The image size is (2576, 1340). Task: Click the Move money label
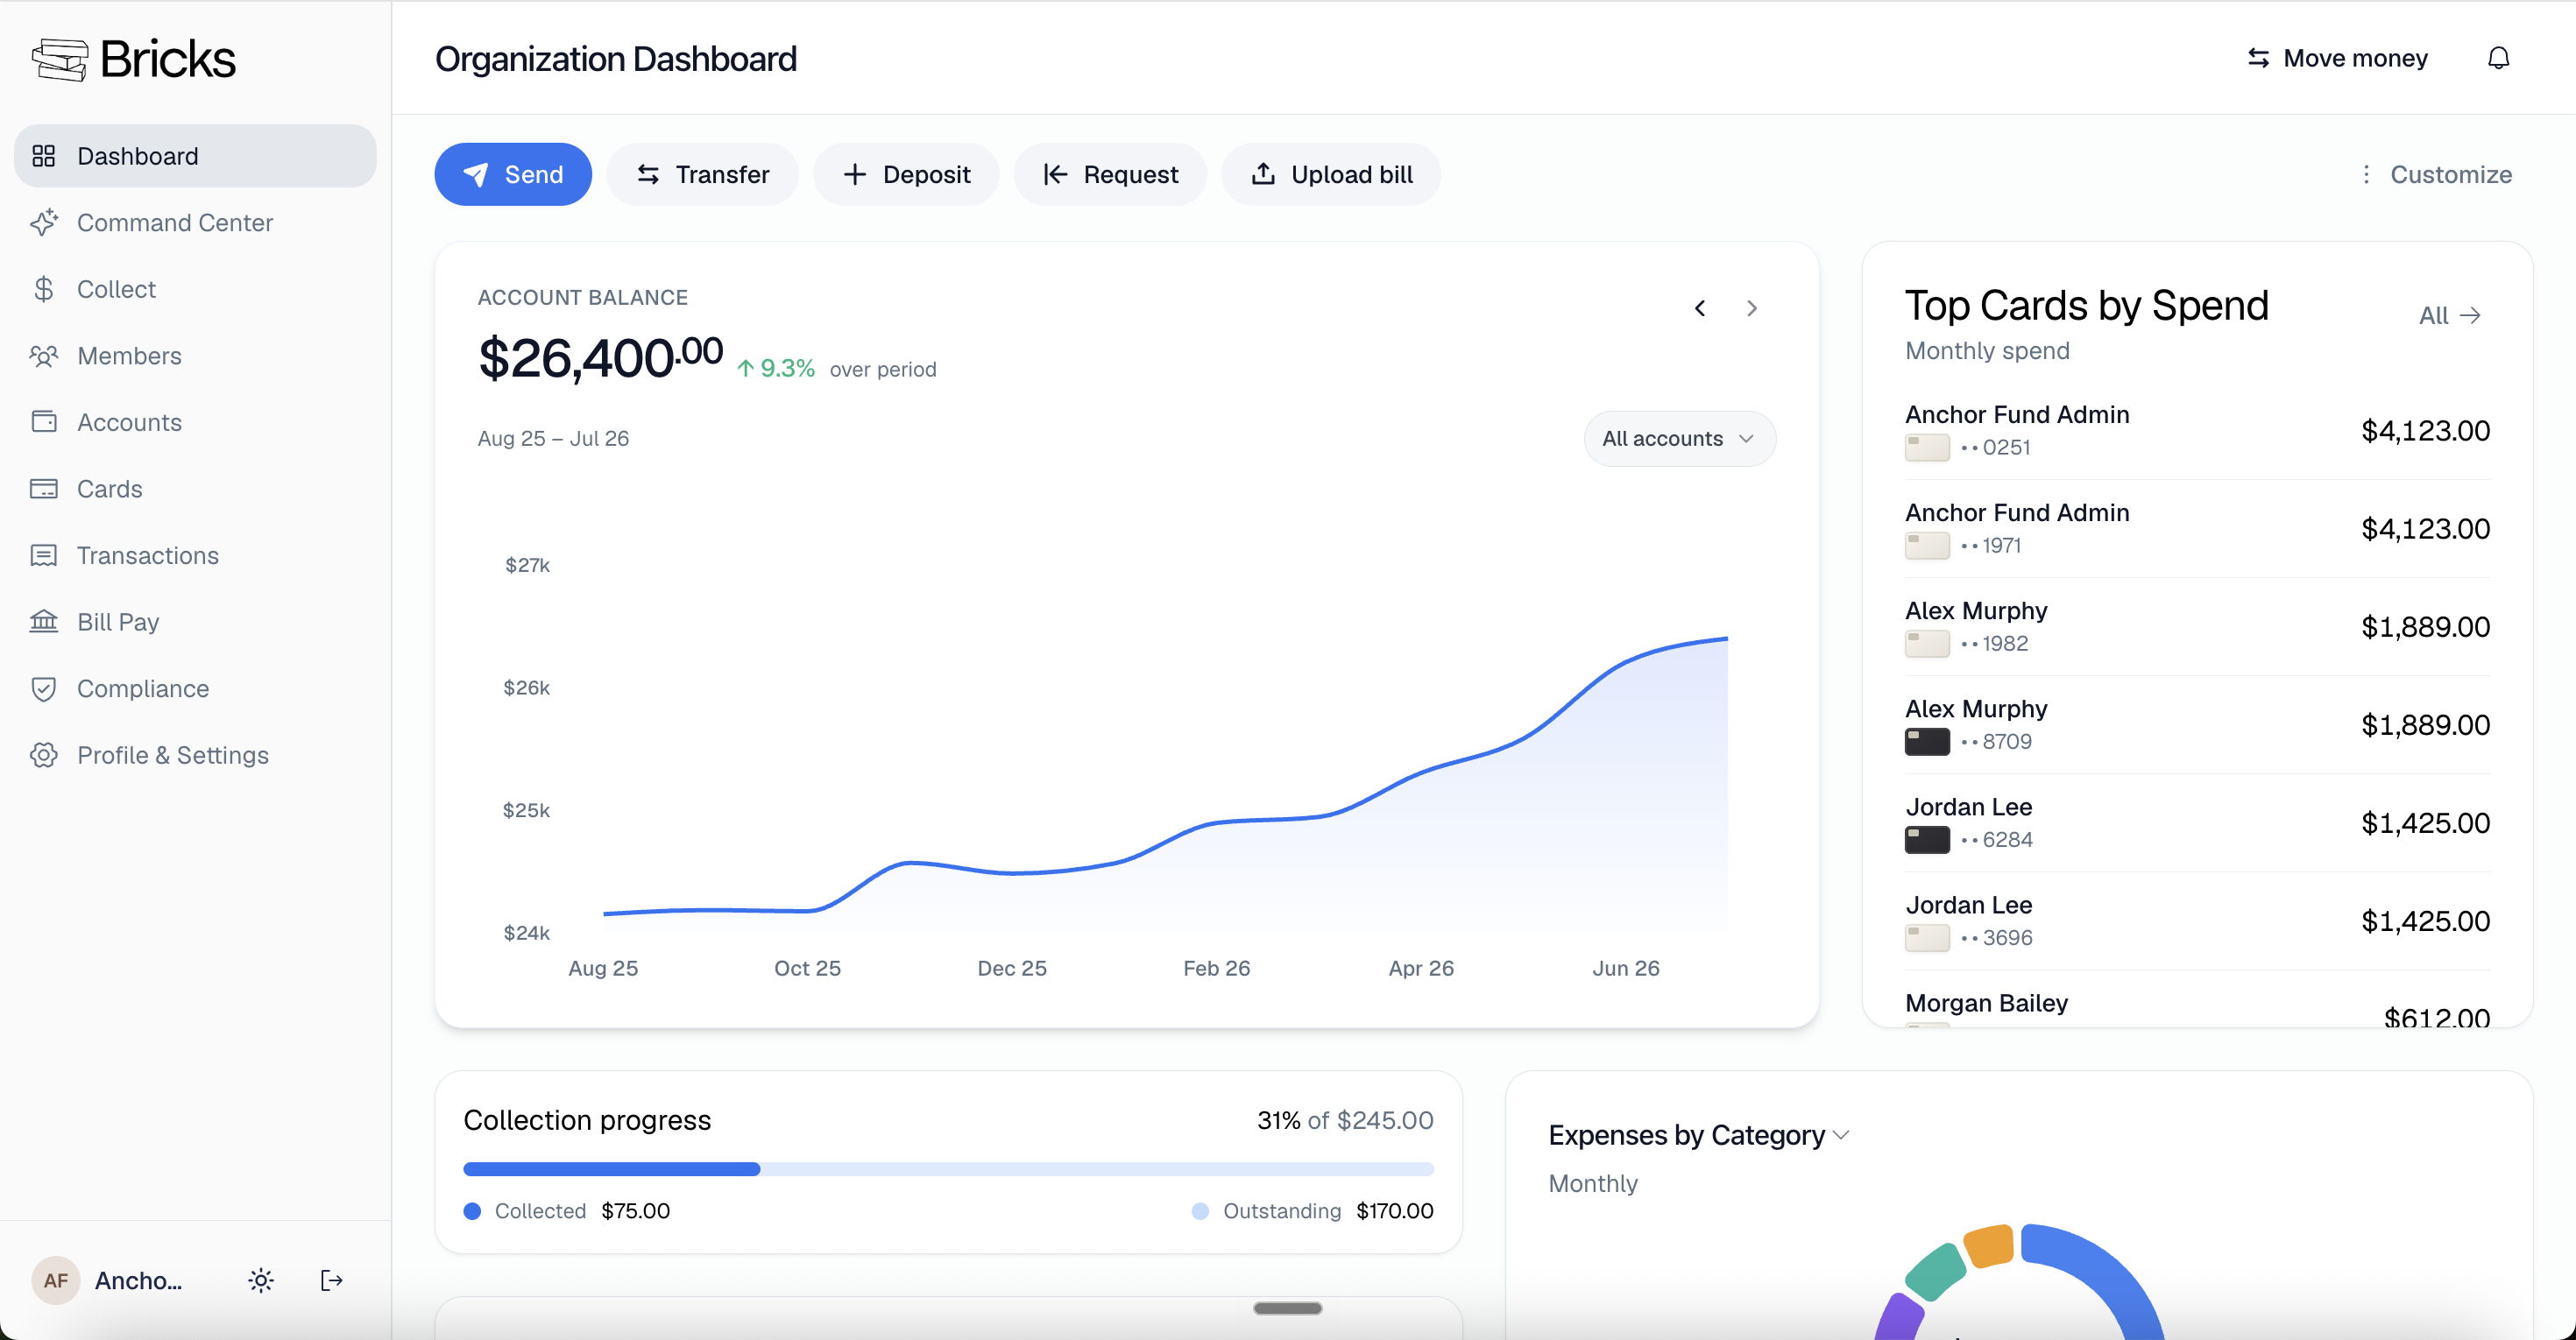(x=2355, y=58)
